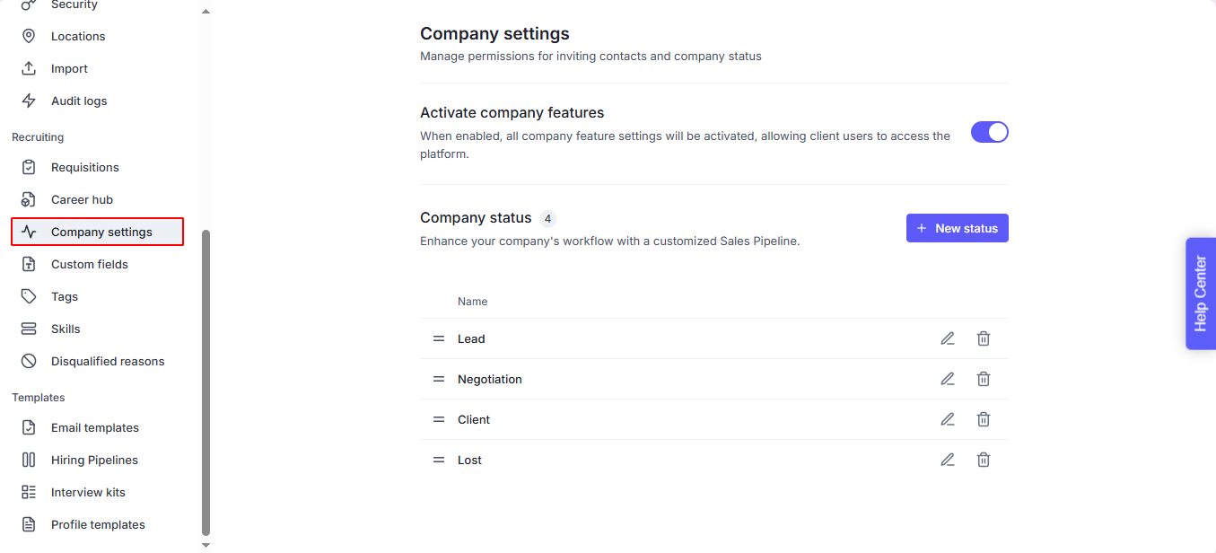Click the Negotiation status row name
The height and width of the screenshot is (553, 1216).
[490, 379]
